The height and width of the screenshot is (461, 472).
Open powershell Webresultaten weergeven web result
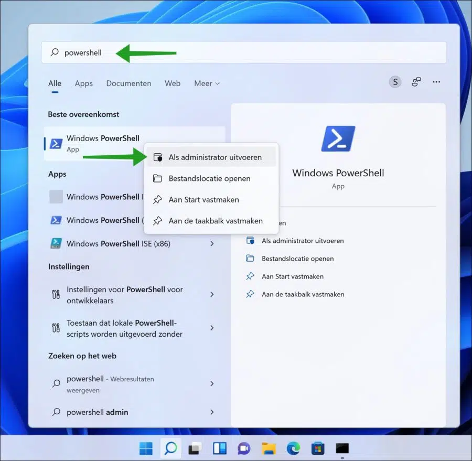[x=134, y=384]
